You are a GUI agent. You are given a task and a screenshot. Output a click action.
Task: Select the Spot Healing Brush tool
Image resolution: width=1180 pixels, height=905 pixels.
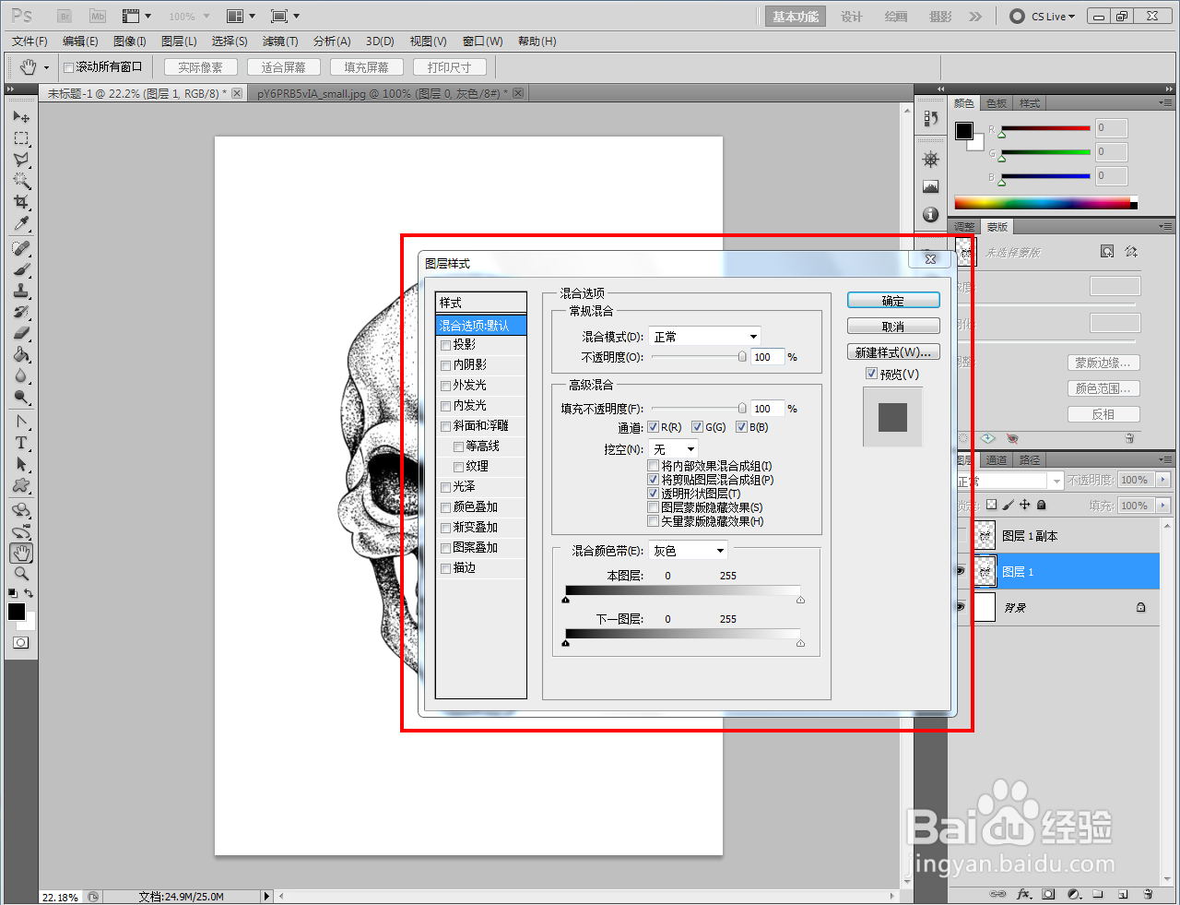pyautogui.click(x=21, y=249)
